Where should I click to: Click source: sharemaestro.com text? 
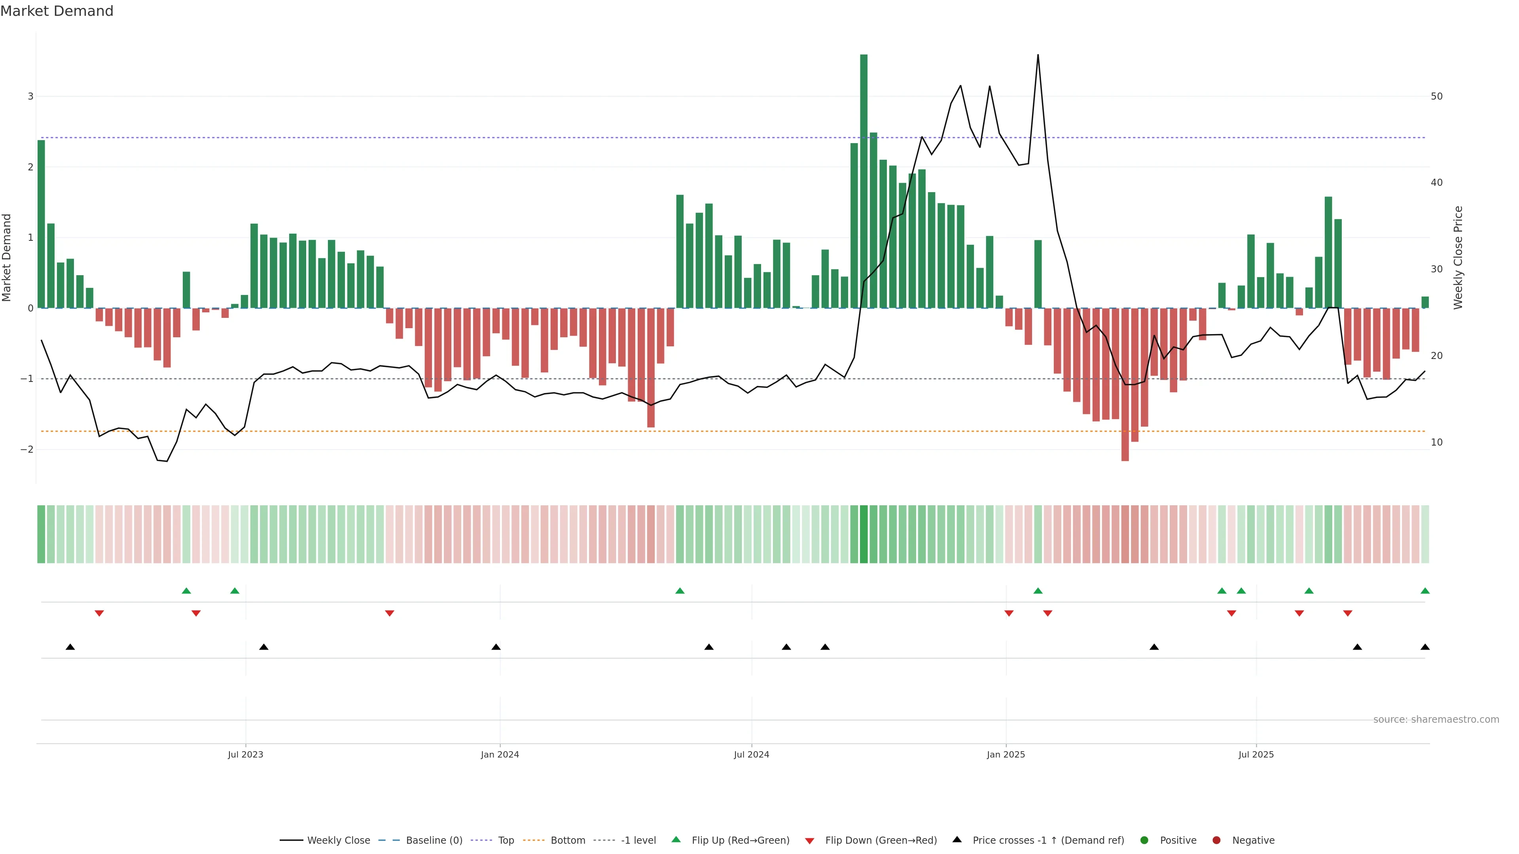pos(1436,719)
